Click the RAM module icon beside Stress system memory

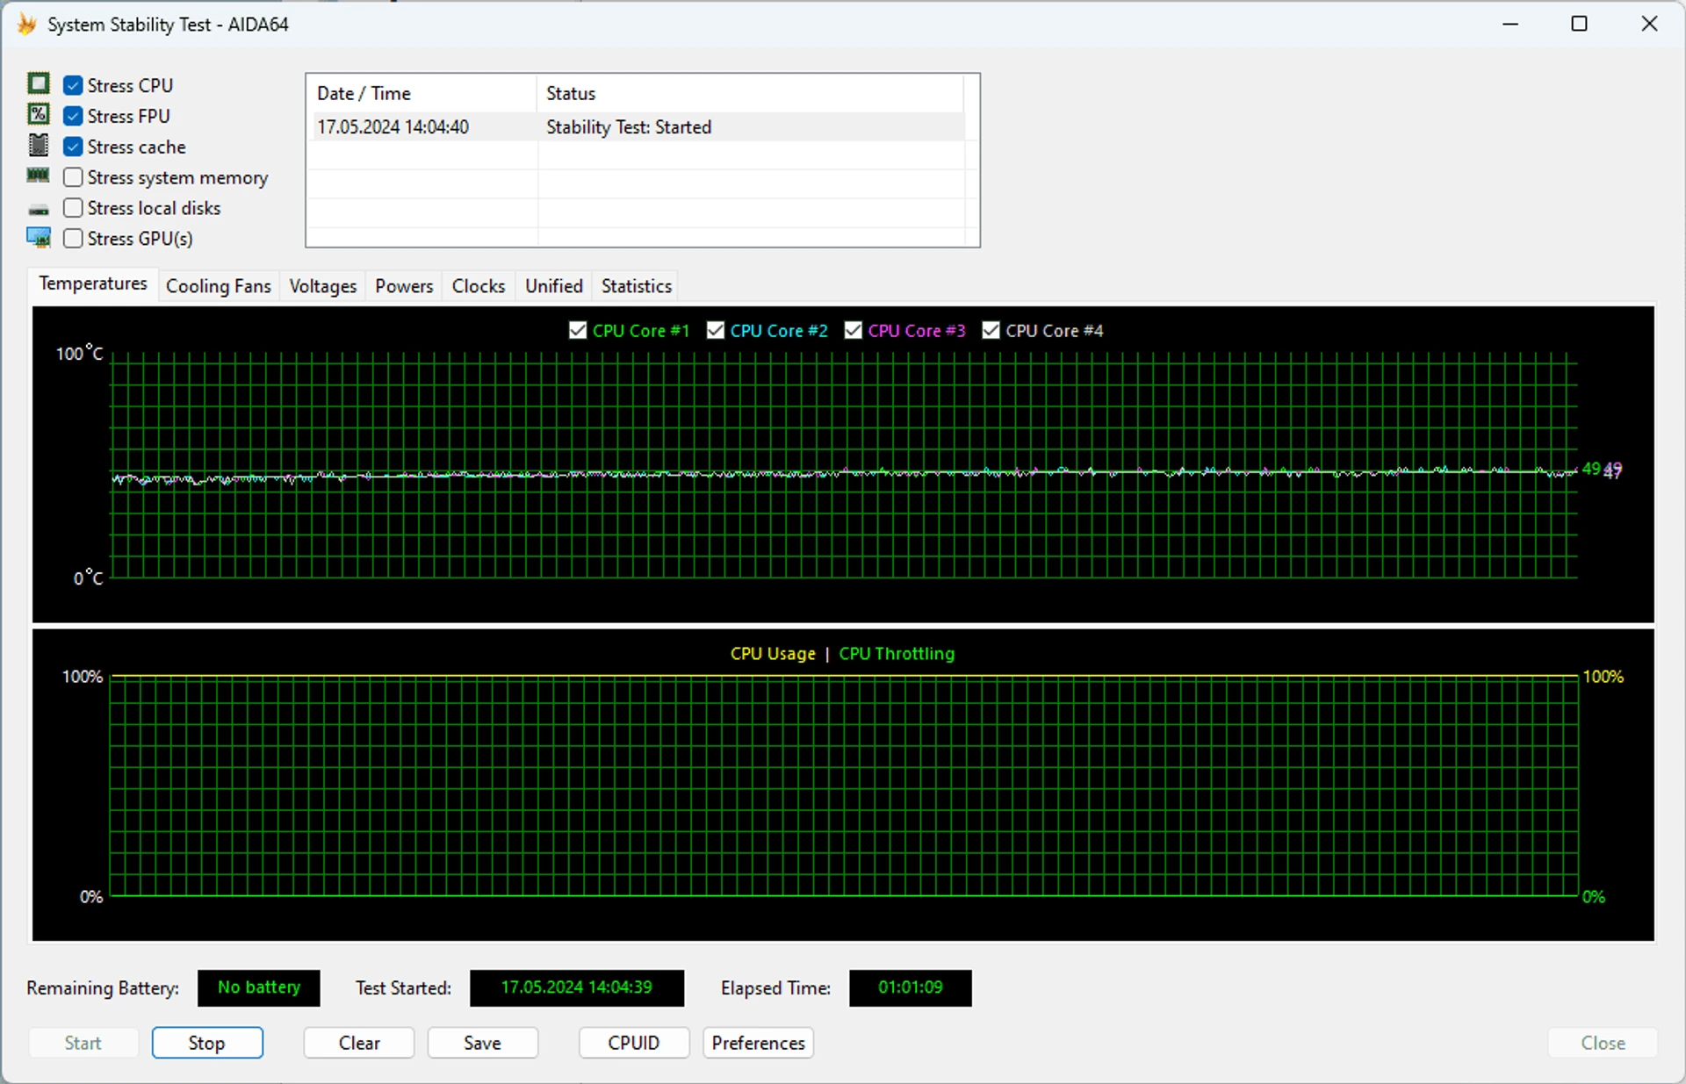39,176
